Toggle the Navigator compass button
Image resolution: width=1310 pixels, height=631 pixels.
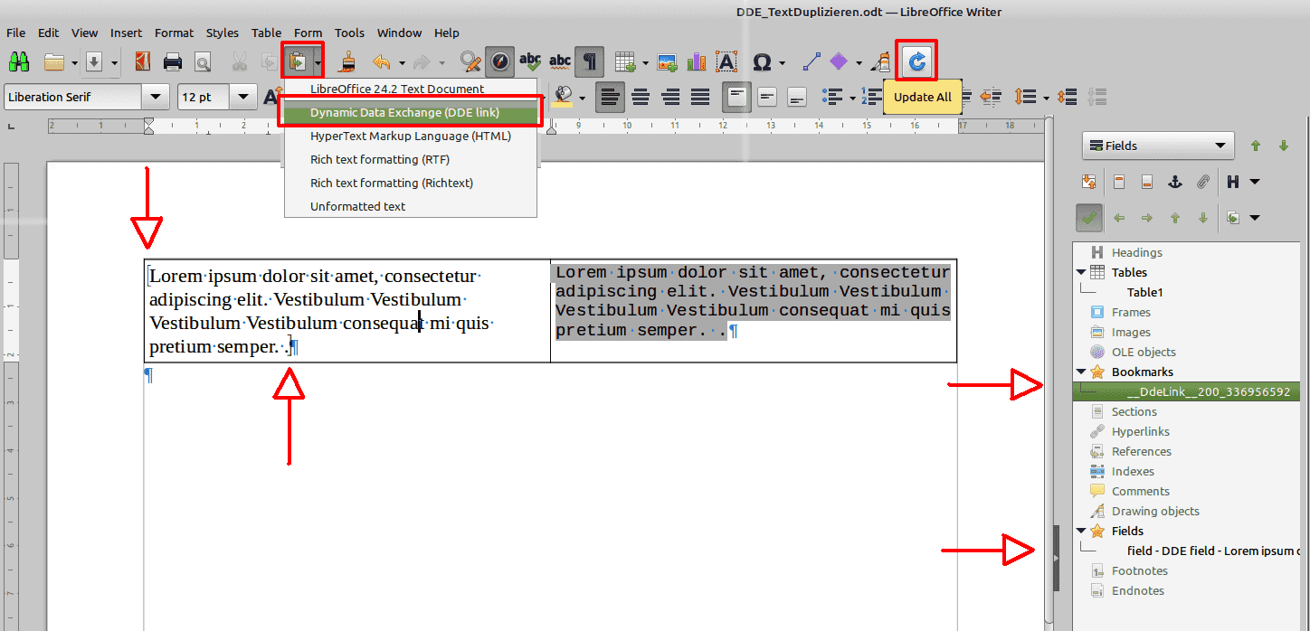pos(500,61)
